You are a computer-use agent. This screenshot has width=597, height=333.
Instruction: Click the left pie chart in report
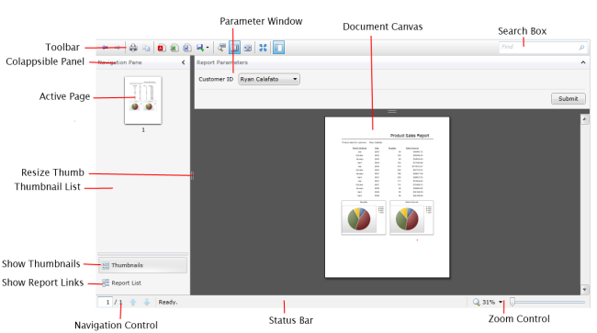(359, 219)
